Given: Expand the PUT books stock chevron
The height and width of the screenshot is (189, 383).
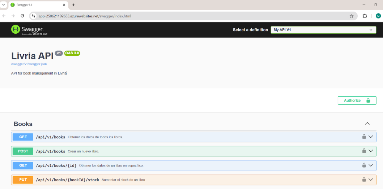Looking at the screenshot, I should coord(371,180).
